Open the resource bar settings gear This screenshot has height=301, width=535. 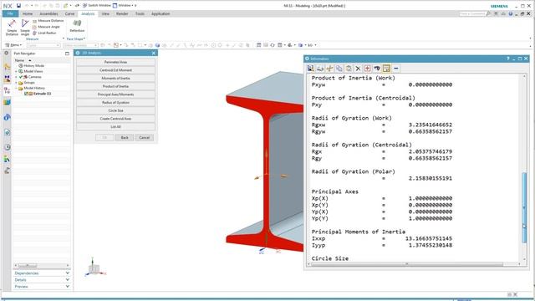7,54
